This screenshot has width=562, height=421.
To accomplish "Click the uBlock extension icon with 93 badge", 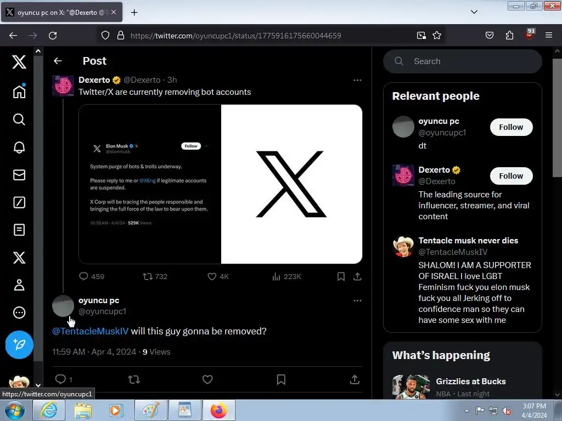I will (530, 35).
